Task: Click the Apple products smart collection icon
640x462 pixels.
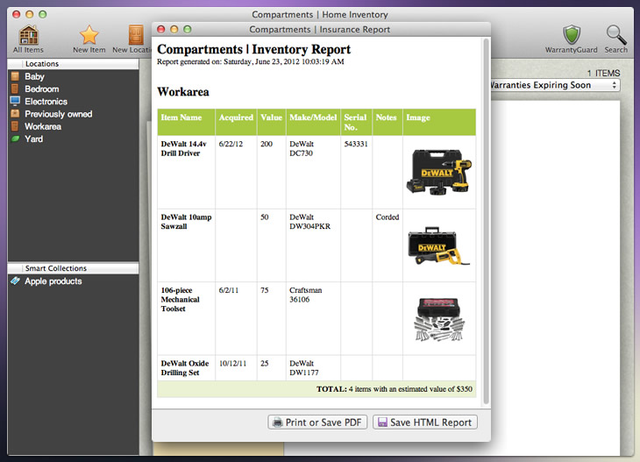Action: (15, 281)
